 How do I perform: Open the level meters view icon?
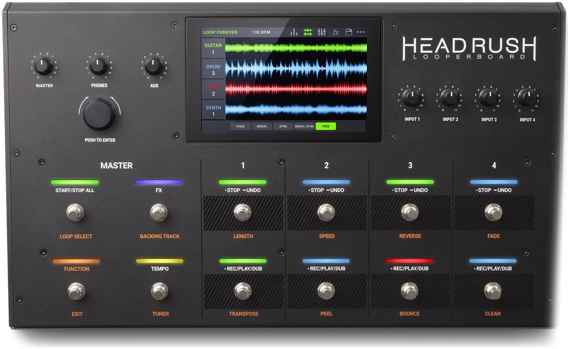click(x=294, y=32)
